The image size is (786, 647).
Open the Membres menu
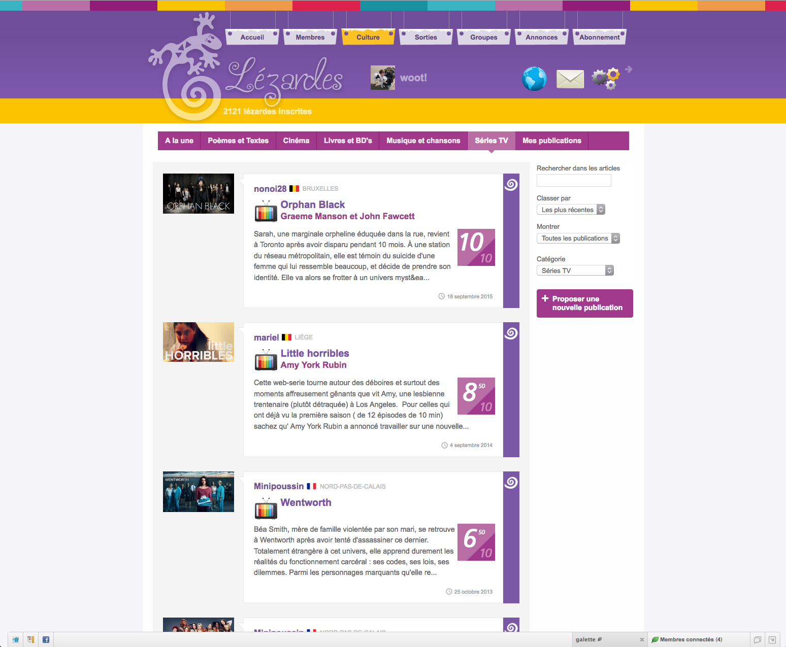(x=310, y=37)
